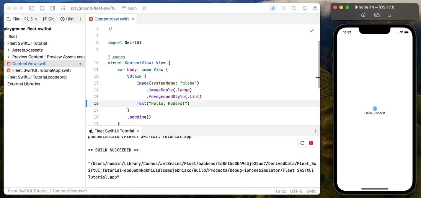Image resolution: width=421 pixels, height=198 pixels.
Task: Click the simulator Home button icon
Action: 363,15
